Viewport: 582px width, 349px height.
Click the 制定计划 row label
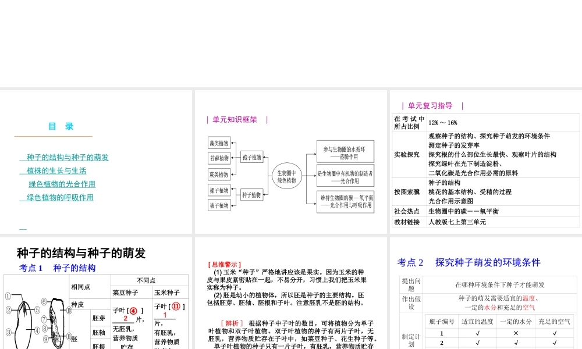(x=411, y=340)
